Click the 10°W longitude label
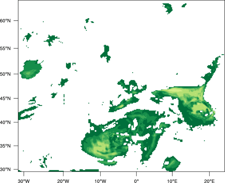This screenshot has height=183, width=225. click(100, 181)
